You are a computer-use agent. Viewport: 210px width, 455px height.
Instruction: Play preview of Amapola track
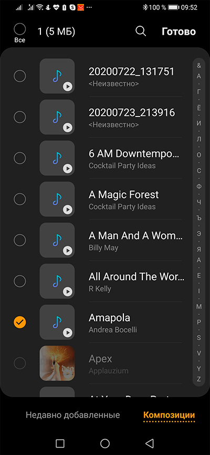click(x=68, y=332)
